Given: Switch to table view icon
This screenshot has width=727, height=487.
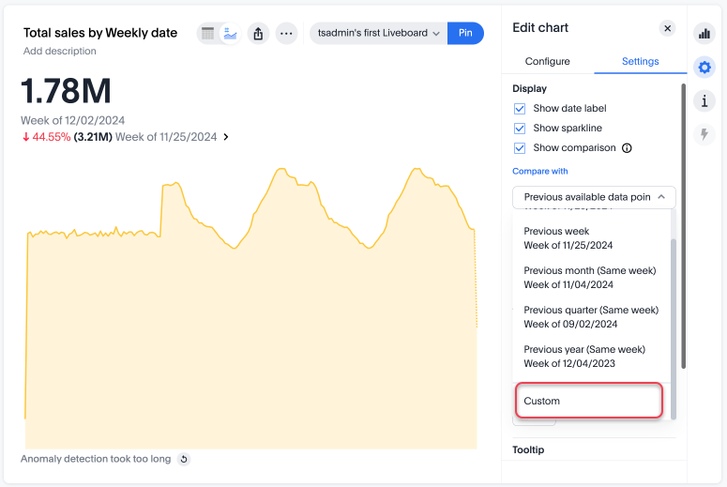Looking at the screenshot, I should [208, 33].
